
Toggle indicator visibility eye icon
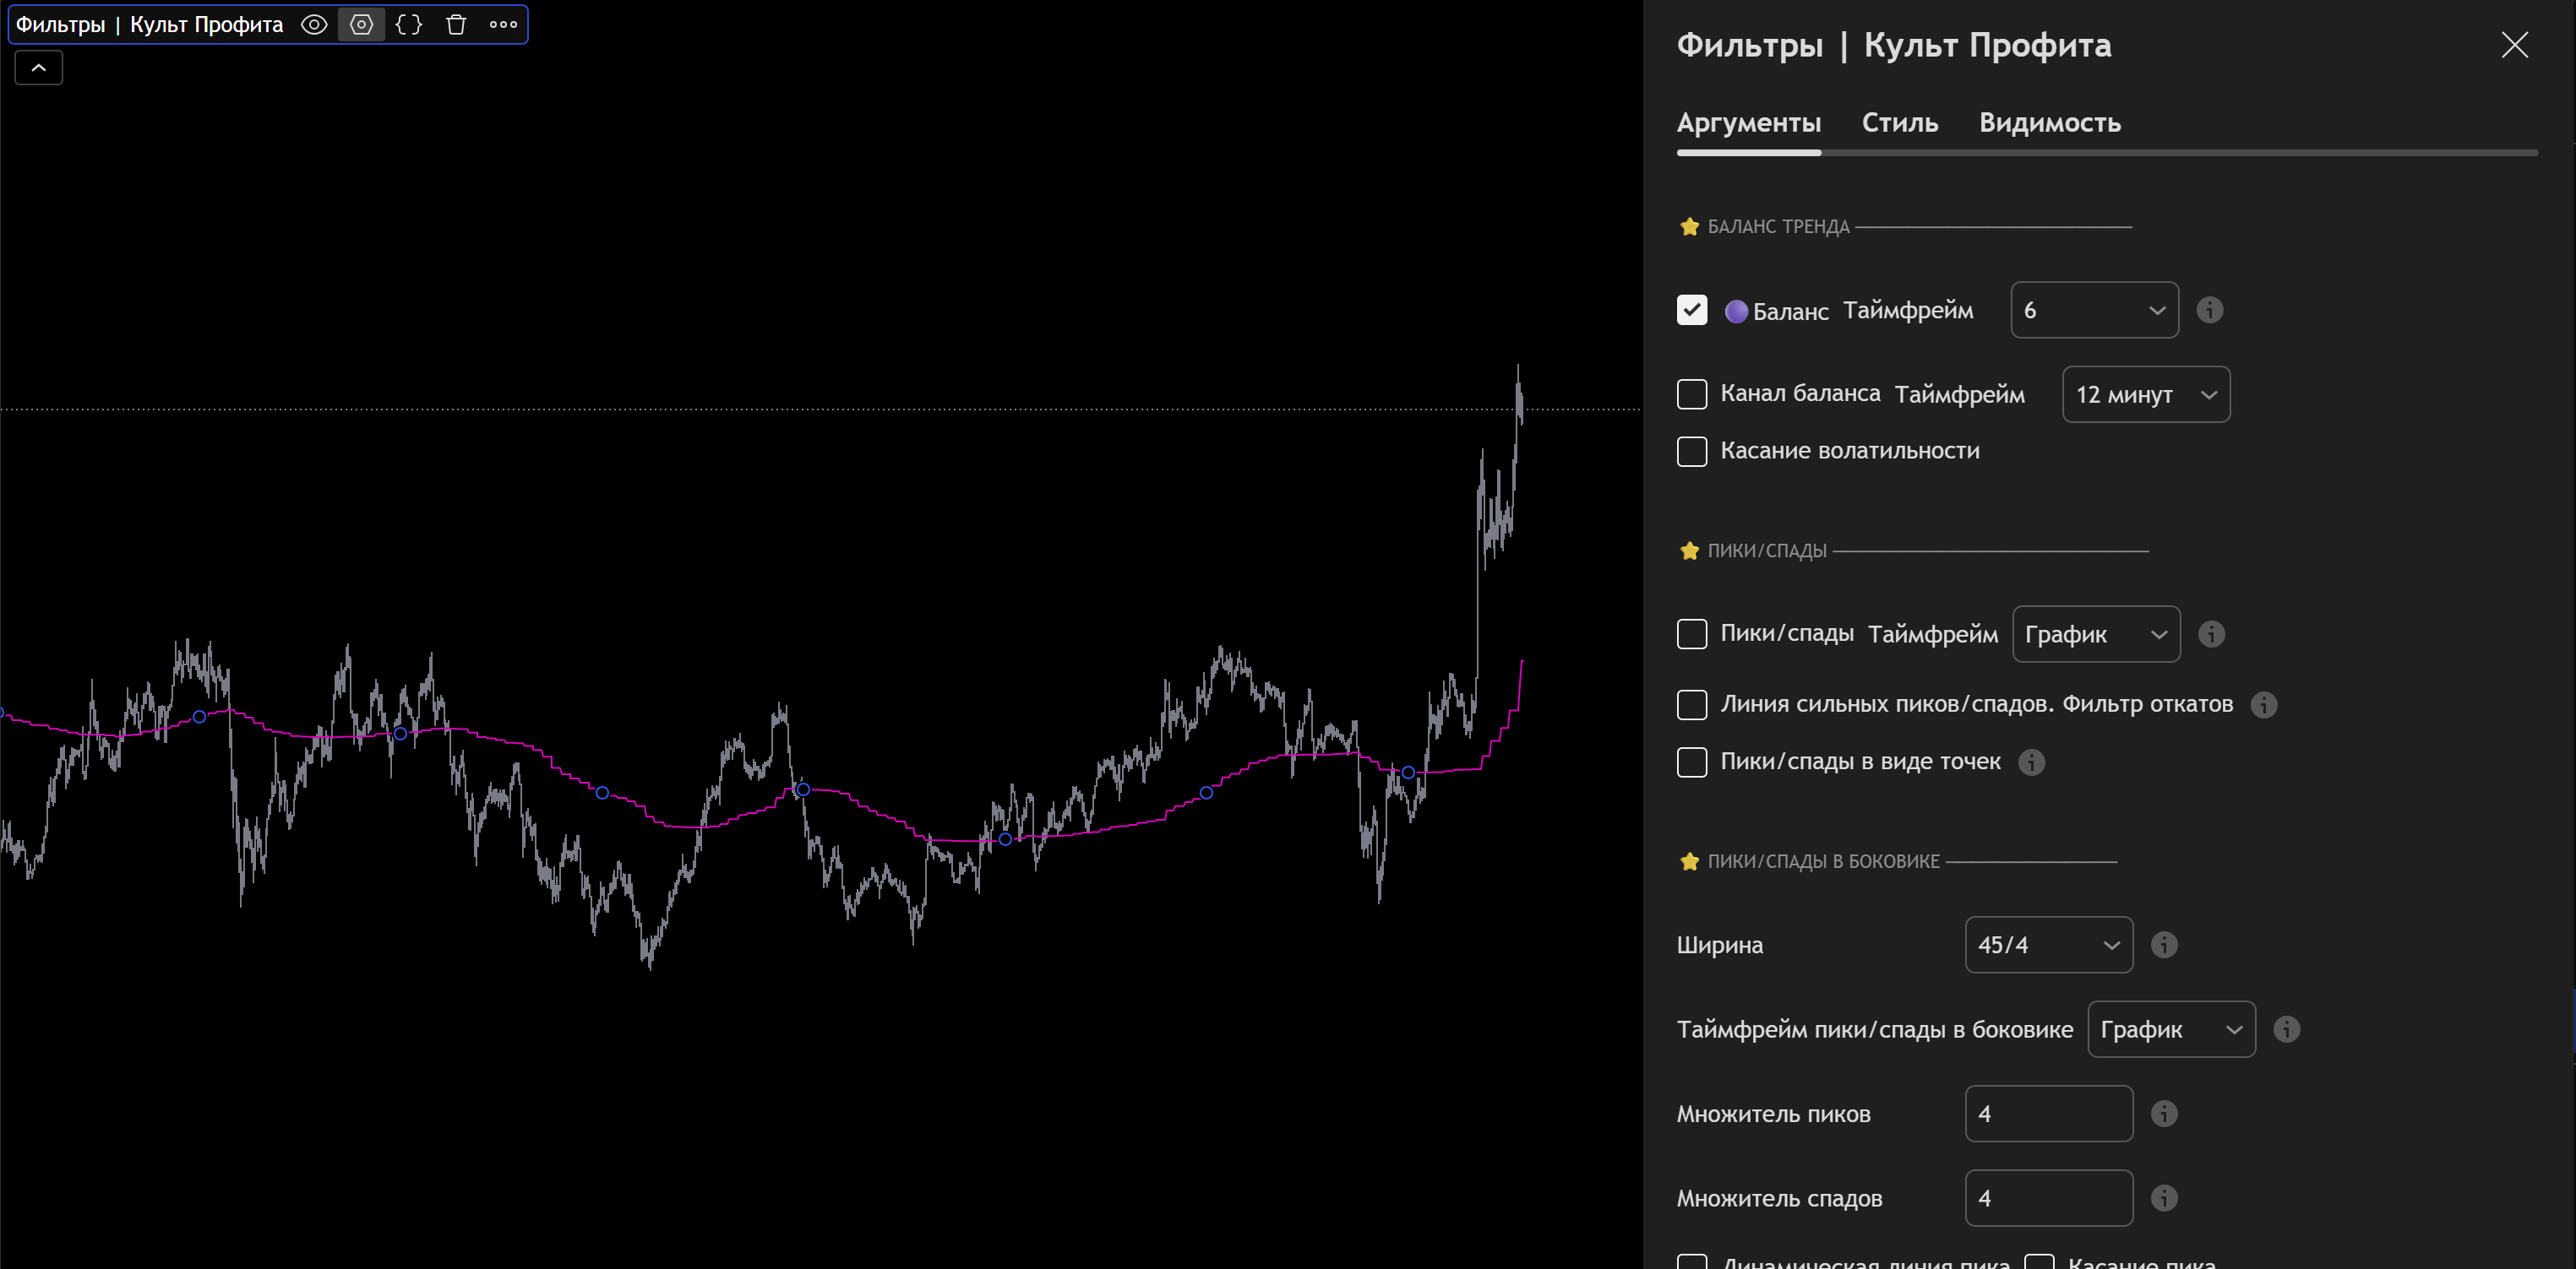tap(314, 25)
